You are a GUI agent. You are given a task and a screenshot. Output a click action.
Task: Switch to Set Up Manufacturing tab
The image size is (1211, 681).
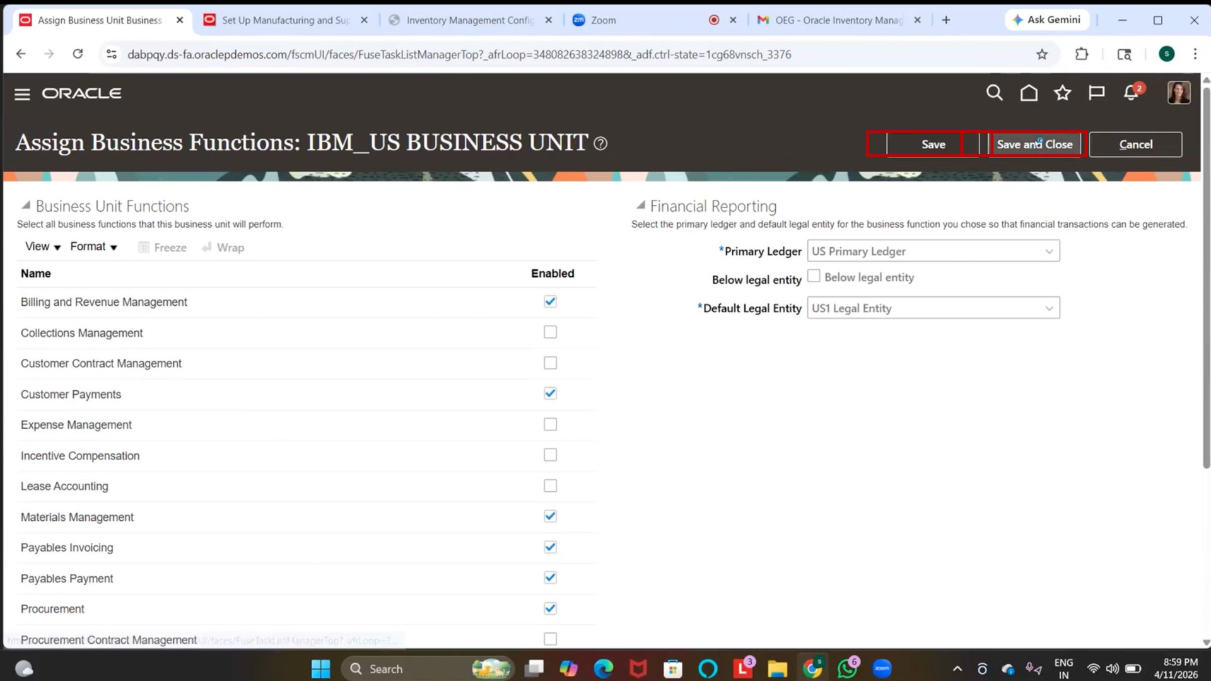coord(284,20)
